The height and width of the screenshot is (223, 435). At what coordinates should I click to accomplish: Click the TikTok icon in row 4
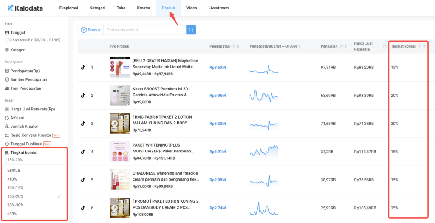pyautogui.click(x=83, y=152)
